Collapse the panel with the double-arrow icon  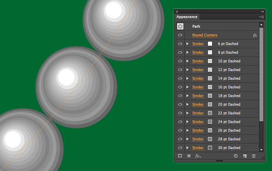262,12
